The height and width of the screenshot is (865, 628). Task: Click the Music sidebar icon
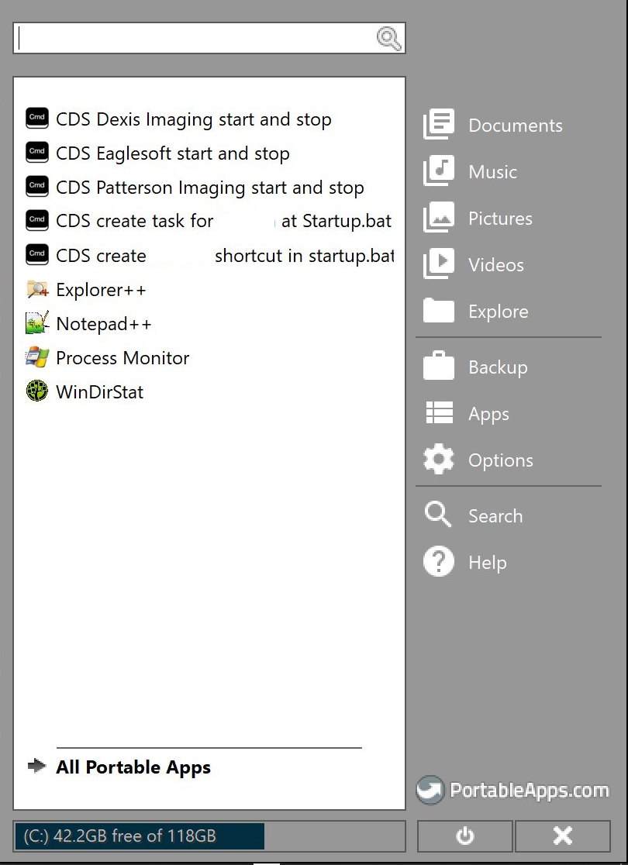pyautogui.click(x=438, y=171)
